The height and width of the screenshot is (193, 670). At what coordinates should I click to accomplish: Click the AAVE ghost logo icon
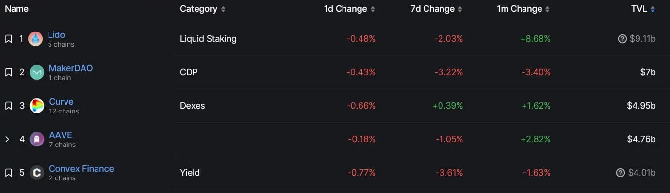(37, 139)
